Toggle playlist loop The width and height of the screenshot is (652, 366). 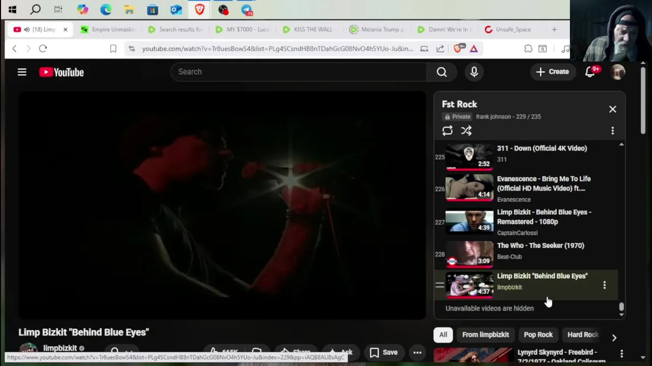447,131
